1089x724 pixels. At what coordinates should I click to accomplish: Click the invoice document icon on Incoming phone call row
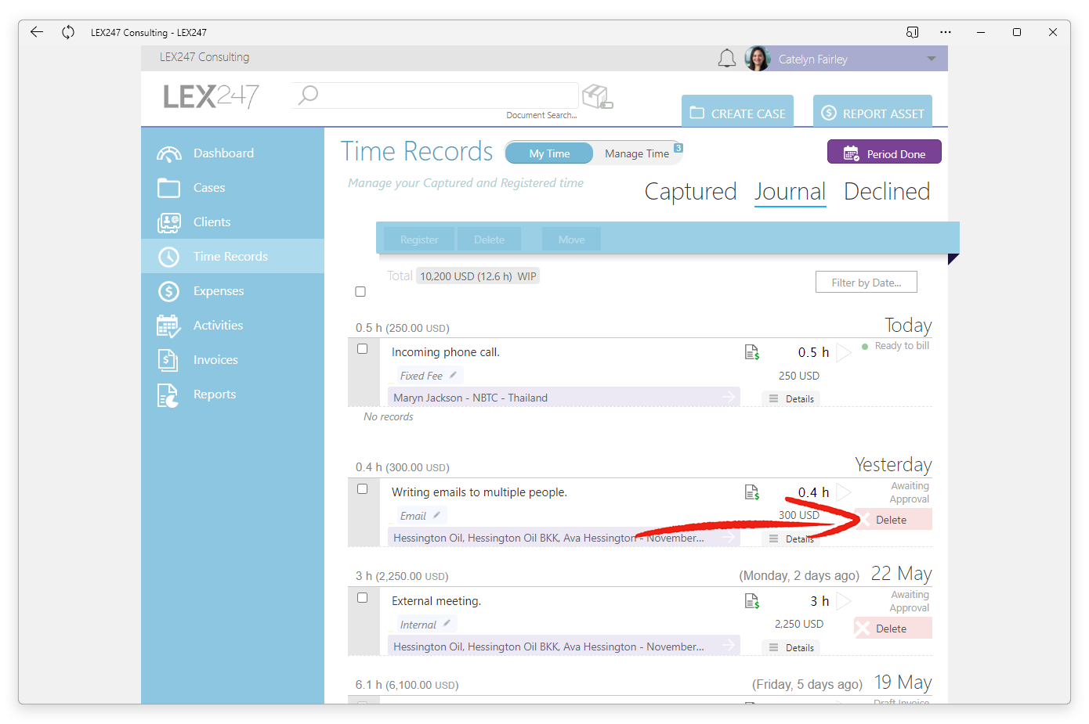pos(752,352)
